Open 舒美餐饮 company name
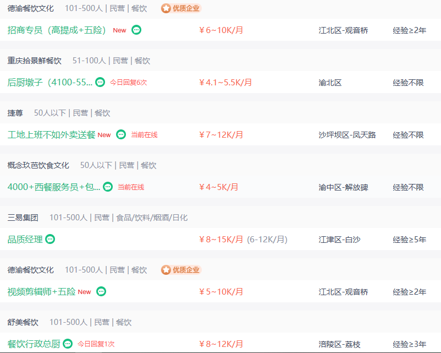441x353 pixels. click(23, 322)
